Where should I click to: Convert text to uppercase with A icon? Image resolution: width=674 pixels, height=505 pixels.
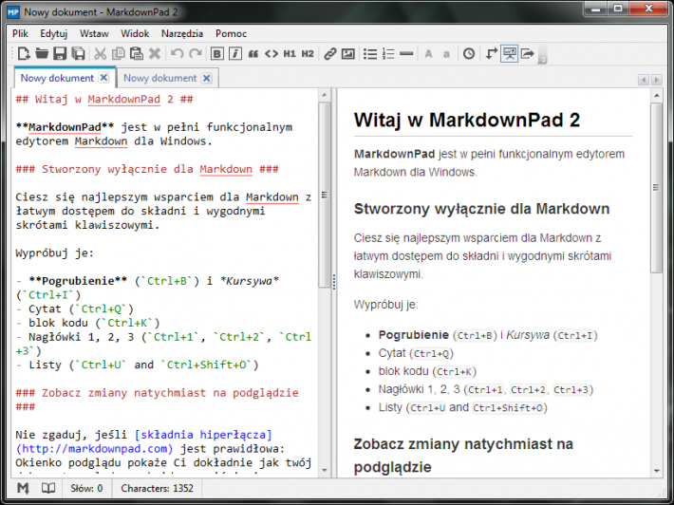(428, 54)
